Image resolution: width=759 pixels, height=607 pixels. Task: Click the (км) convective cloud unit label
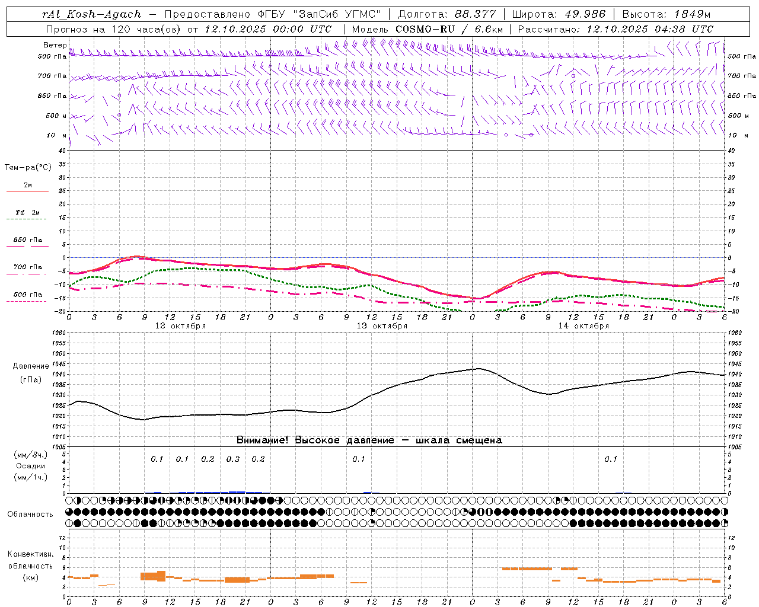pyautogui.click(x=30, y=577)
